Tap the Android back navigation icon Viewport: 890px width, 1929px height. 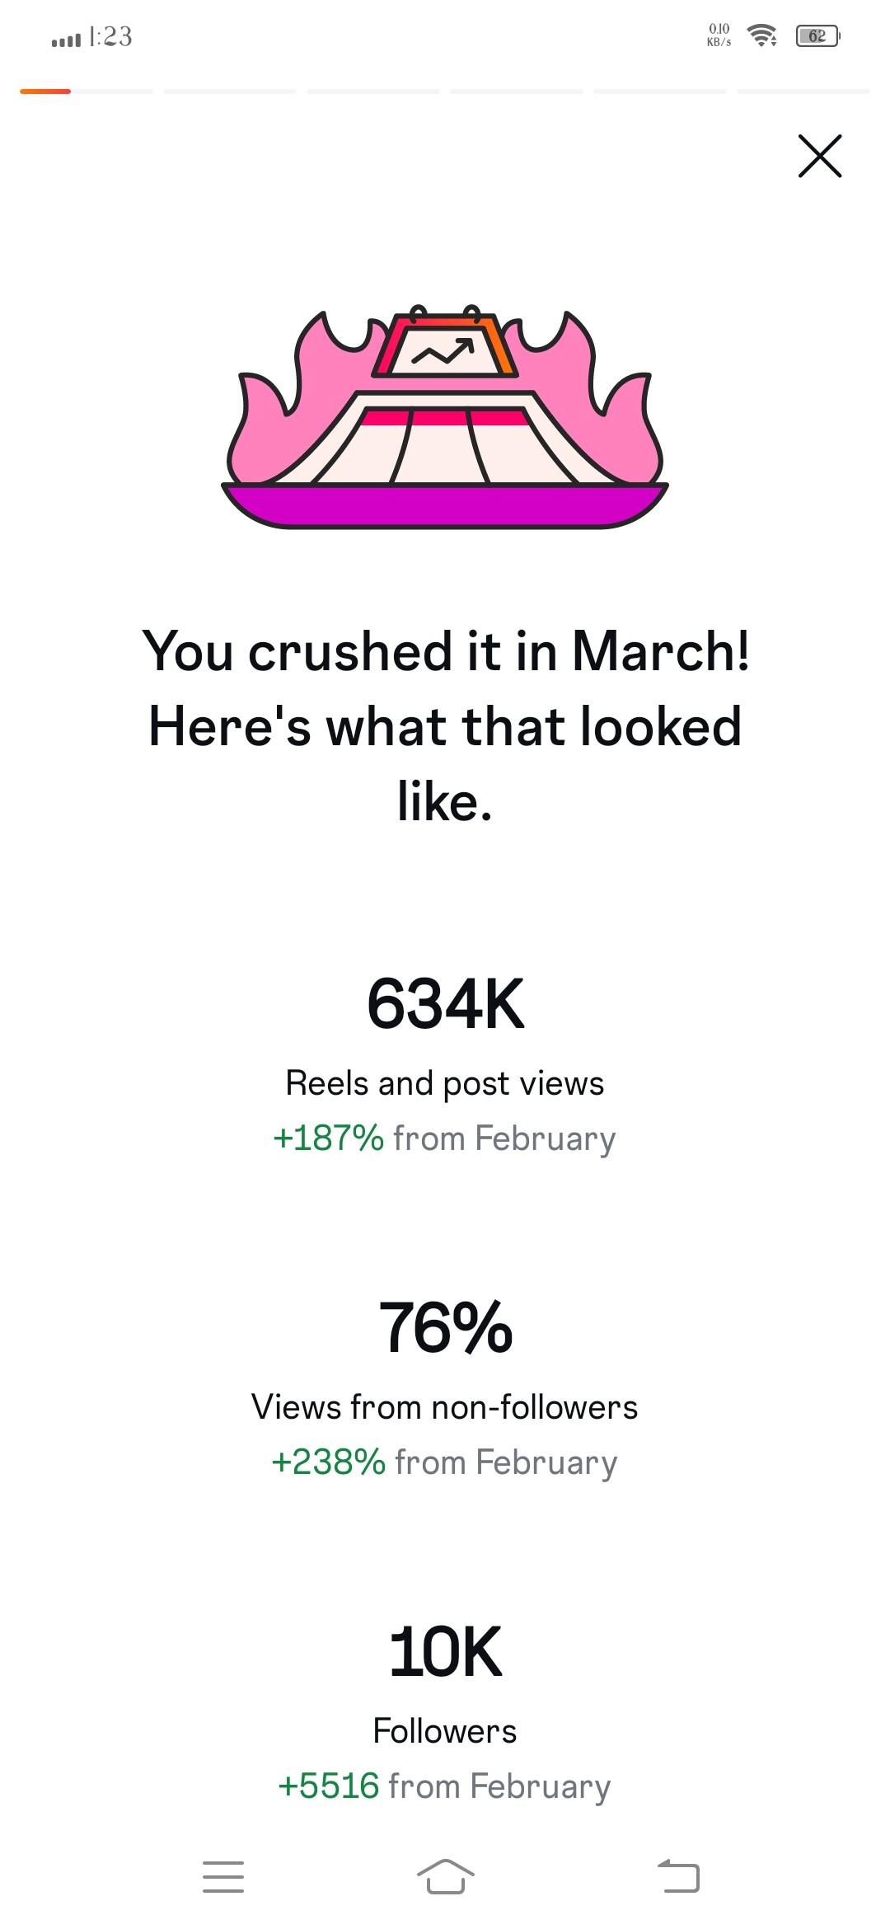point(678,1876)
